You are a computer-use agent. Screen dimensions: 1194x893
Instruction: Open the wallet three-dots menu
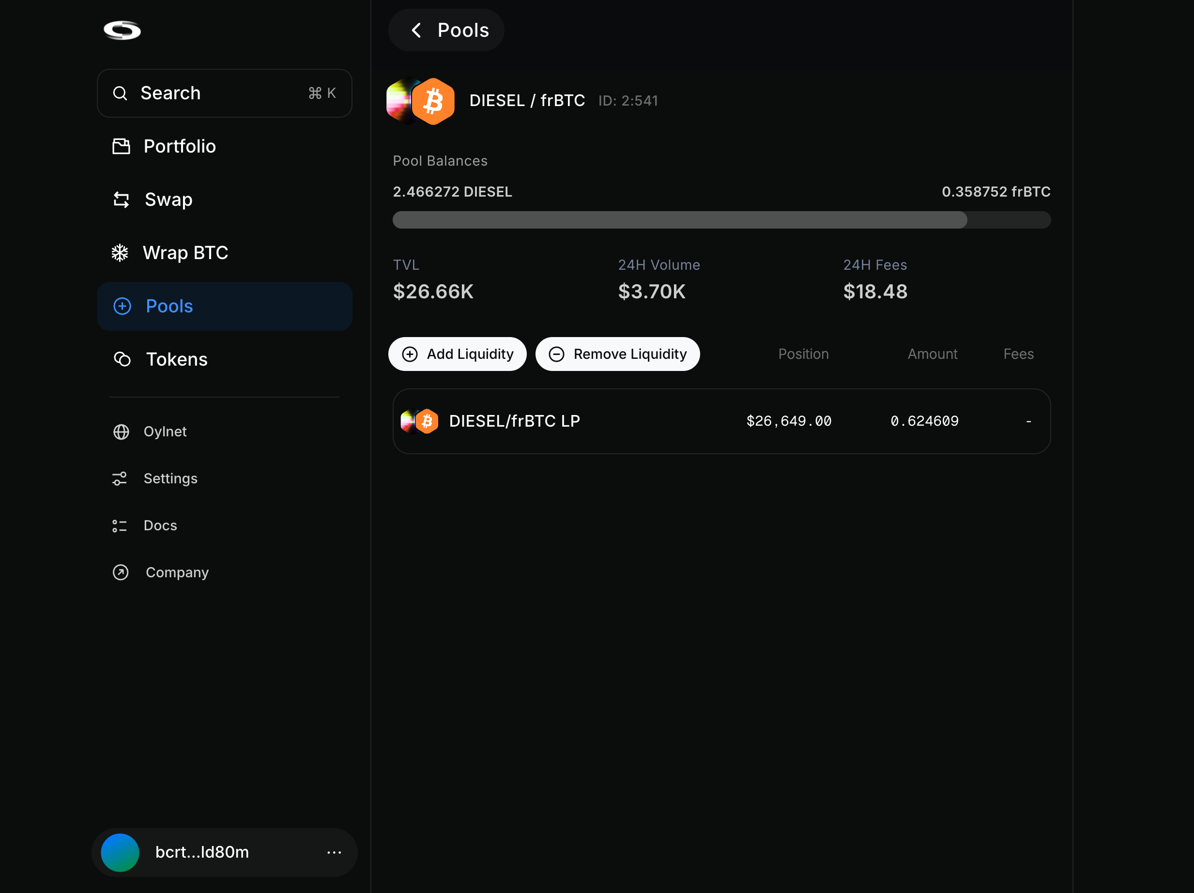coord(334,852)
